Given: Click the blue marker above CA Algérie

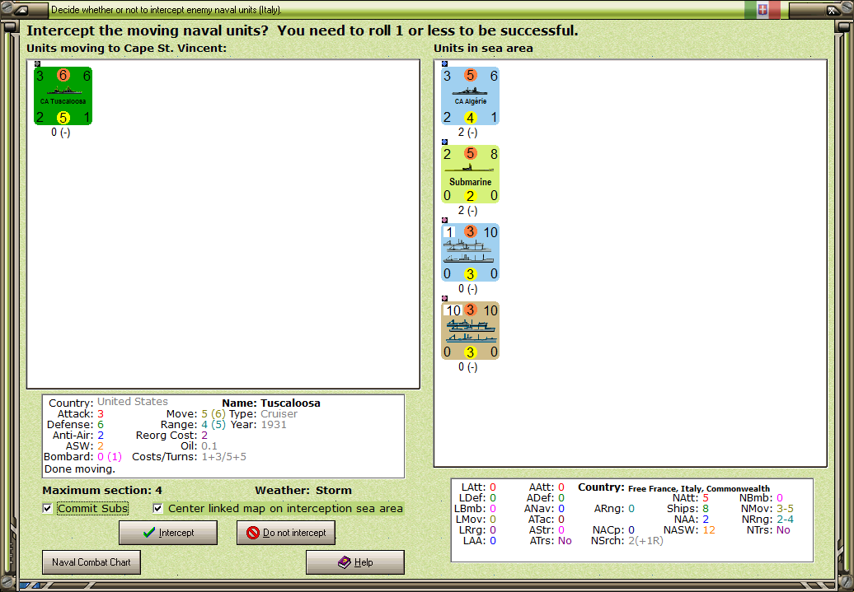Looking at the screenshot, I should click(x=444, y=63).
